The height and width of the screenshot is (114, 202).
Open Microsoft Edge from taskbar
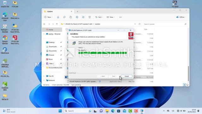(x=113, y=111)
